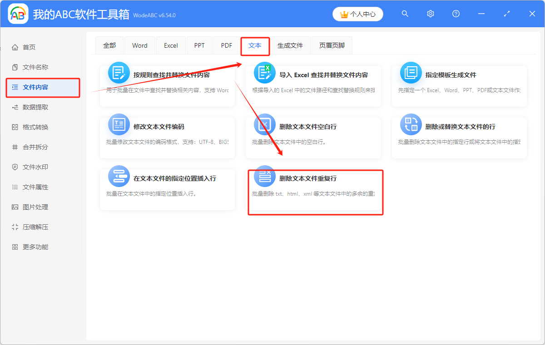Screen dimensions: 545x345
Task: Click the 格式转换 sidebar icon
Action: tap(15, 127)
